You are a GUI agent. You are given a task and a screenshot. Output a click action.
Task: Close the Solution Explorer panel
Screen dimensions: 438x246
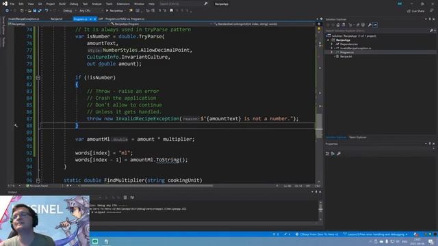(434, 19)
